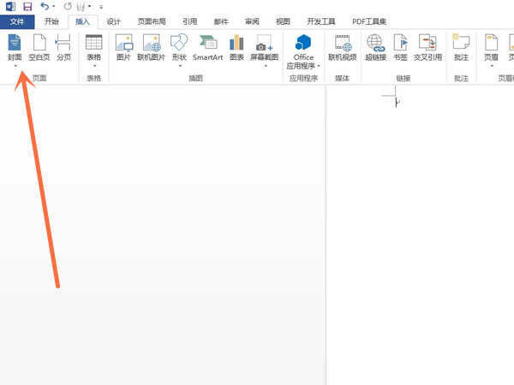The height and width of the screenshot is (385, 514).
Task: Add a Comment (批注)
Action: click(461, 48)
